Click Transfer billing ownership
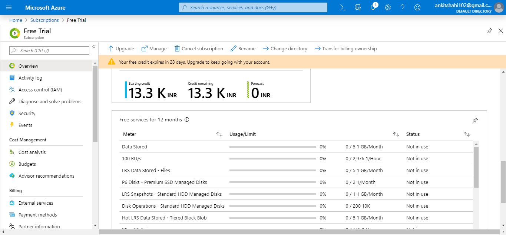This screenshot has width=506, height=235. 345,48
